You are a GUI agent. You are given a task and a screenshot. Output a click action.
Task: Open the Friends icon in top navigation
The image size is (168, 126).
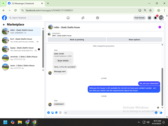click(83, 18)
